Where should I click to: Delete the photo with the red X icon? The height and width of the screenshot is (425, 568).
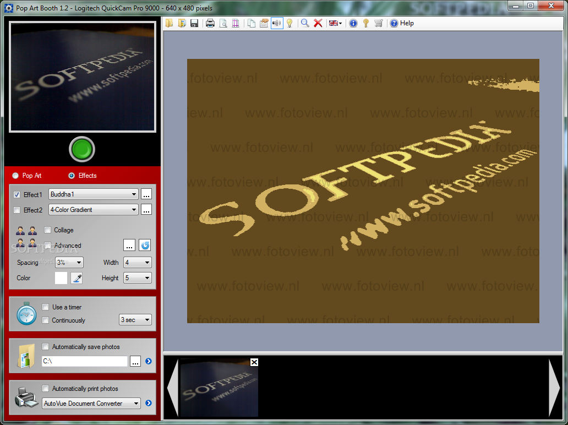point(318,23)
